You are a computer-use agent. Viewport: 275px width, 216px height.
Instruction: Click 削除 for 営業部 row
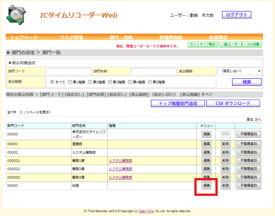click(225, 144)
